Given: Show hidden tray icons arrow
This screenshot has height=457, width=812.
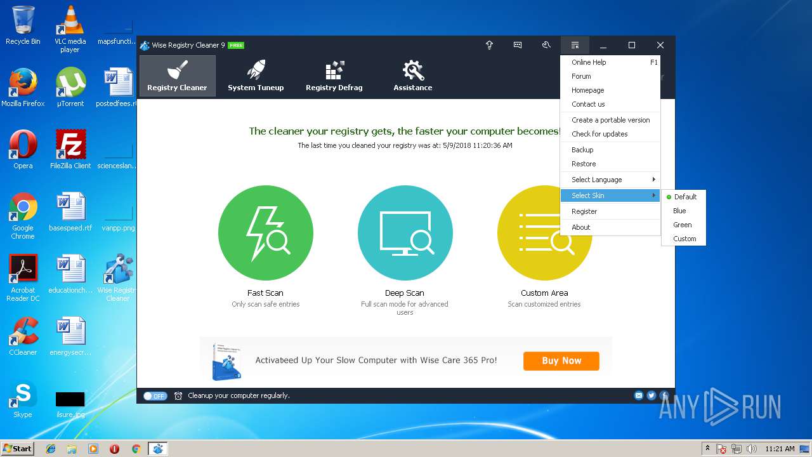Looking at the screenshot, I should (707, 449).
